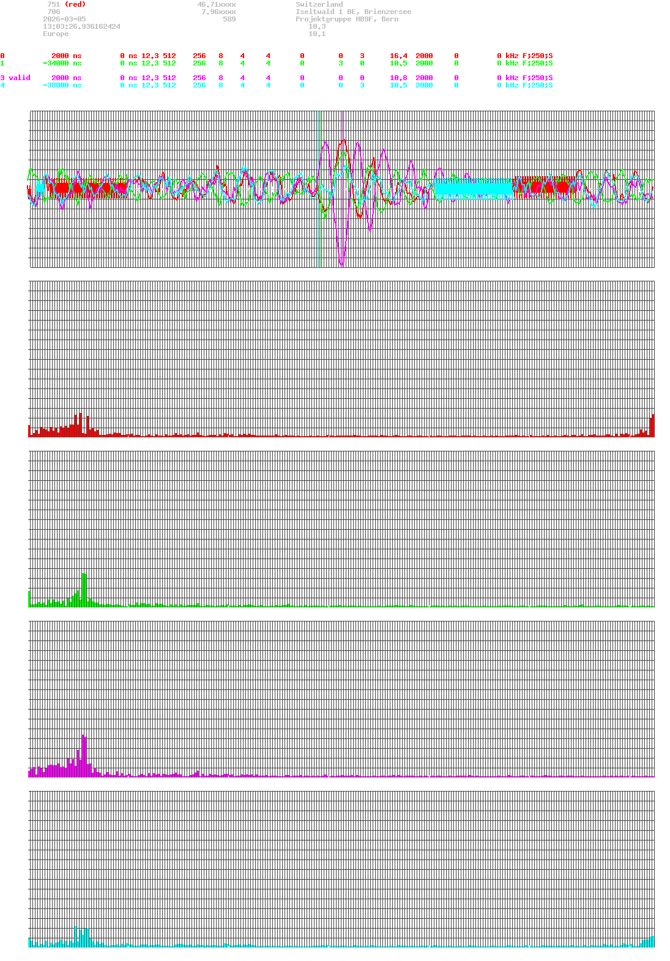The height and width of the screenshot is (961, 670).
Task: Click channel 1 green '-34000 ns' value
Action: (x=62, y=63)
